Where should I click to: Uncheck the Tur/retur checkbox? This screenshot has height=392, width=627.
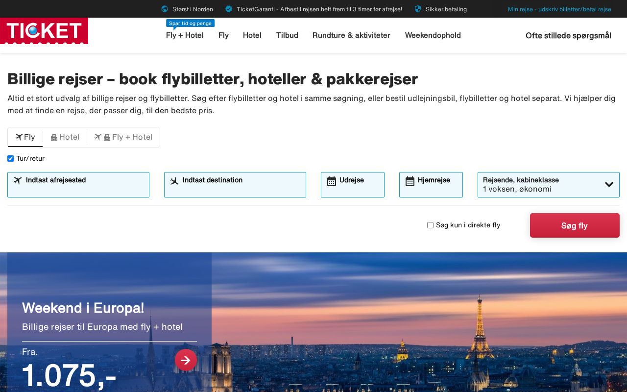pos(11,159)
